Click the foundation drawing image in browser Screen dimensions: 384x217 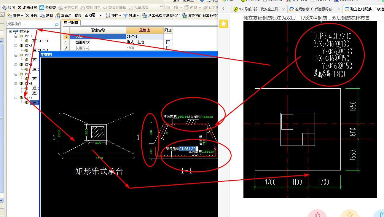(x=310, y=109)
